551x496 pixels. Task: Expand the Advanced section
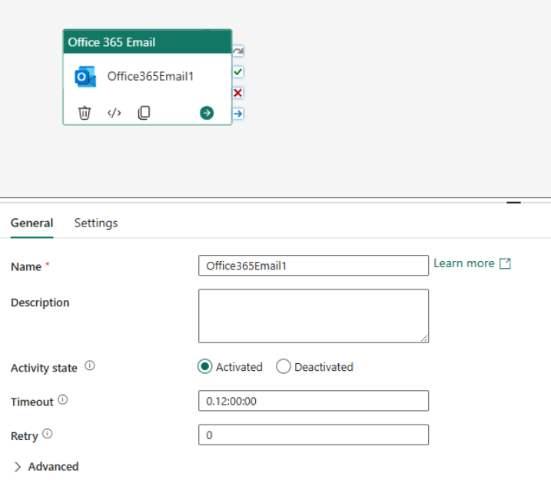[x=45, y=466]
